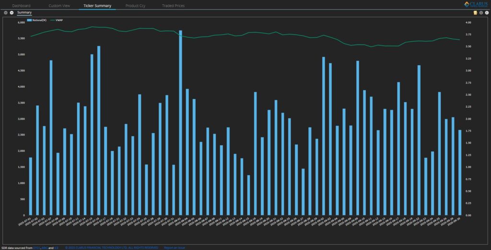
Task: Click the gray circle icon beside yellow note
Action: (x=481, y=13)
